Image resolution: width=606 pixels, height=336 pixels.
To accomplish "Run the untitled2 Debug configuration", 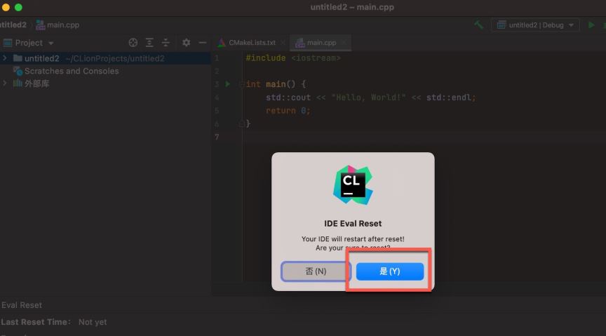I will point(591,25).
